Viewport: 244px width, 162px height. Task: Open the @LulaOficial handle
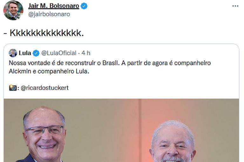click(x=59, y=53)
